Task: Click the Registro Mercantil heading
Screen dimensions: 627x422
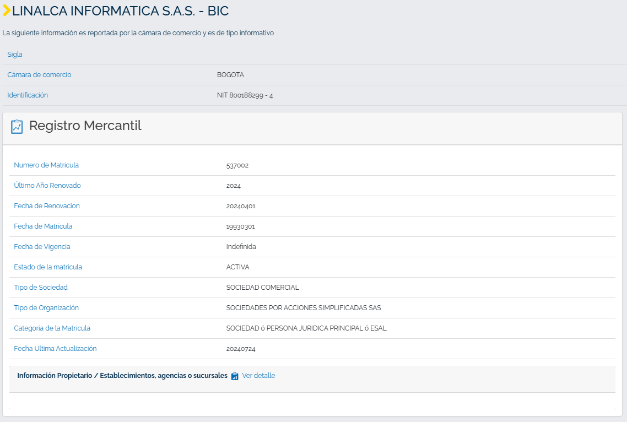Action: [x=85, y=126]
